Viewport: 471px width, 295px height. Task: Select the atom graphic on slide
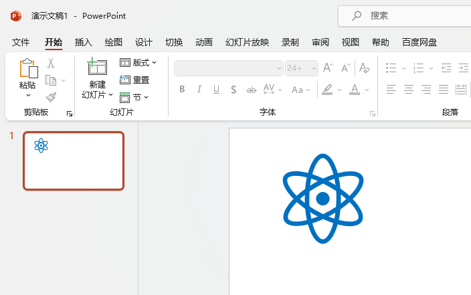point(323,199)
